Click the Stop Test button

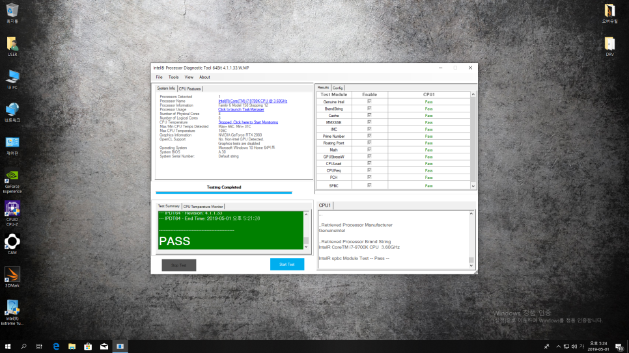pyautogui.click(x=179, y=265)
